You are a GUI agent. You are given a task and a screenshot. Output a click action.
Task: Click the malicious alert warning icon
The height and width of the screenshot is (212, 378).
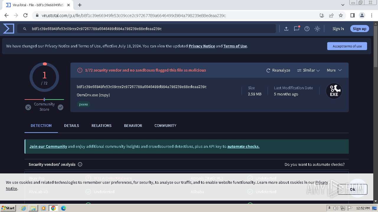80,70
